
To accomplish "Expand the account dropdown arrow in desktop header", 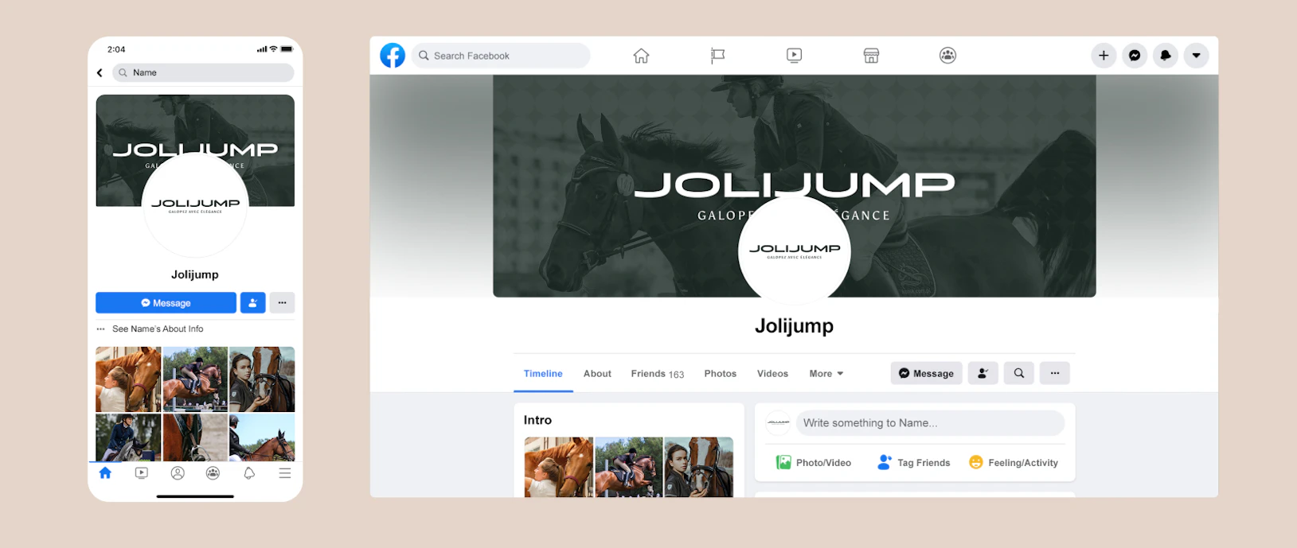I will (x=1196, y=56).
